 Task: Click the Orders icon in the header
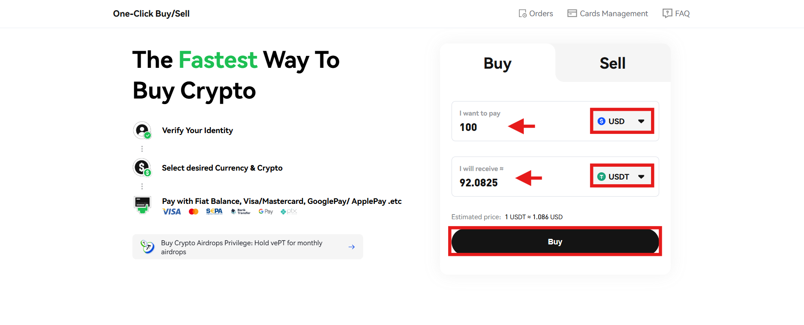coord(522,13)
